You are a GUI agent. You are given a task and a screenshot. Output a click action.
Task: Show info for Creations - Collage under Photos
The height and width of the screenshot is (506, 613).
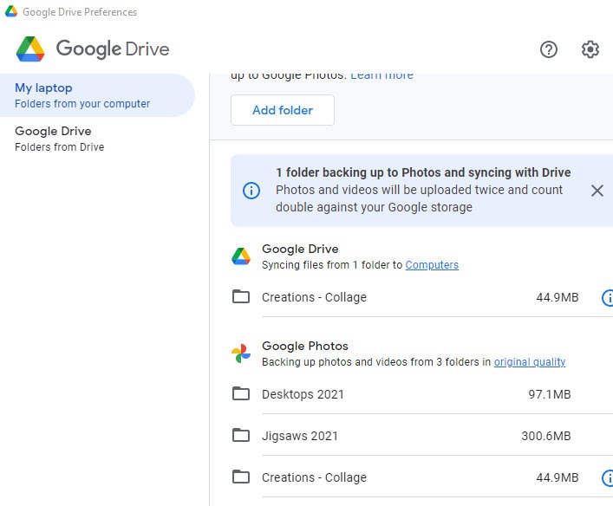pos(608,478)
